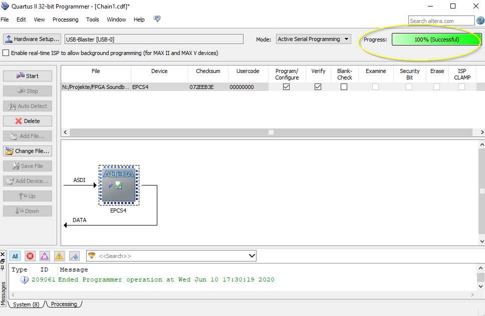The height and width of the screenshot is (316, 485).
Task: Click the Hardware Setup button
Action: [x=32, y=39]
